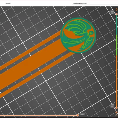This screenshot has width=118, height=118.
Task: Click the 0.20 bottom layer height label
Action: click(112, 106)
